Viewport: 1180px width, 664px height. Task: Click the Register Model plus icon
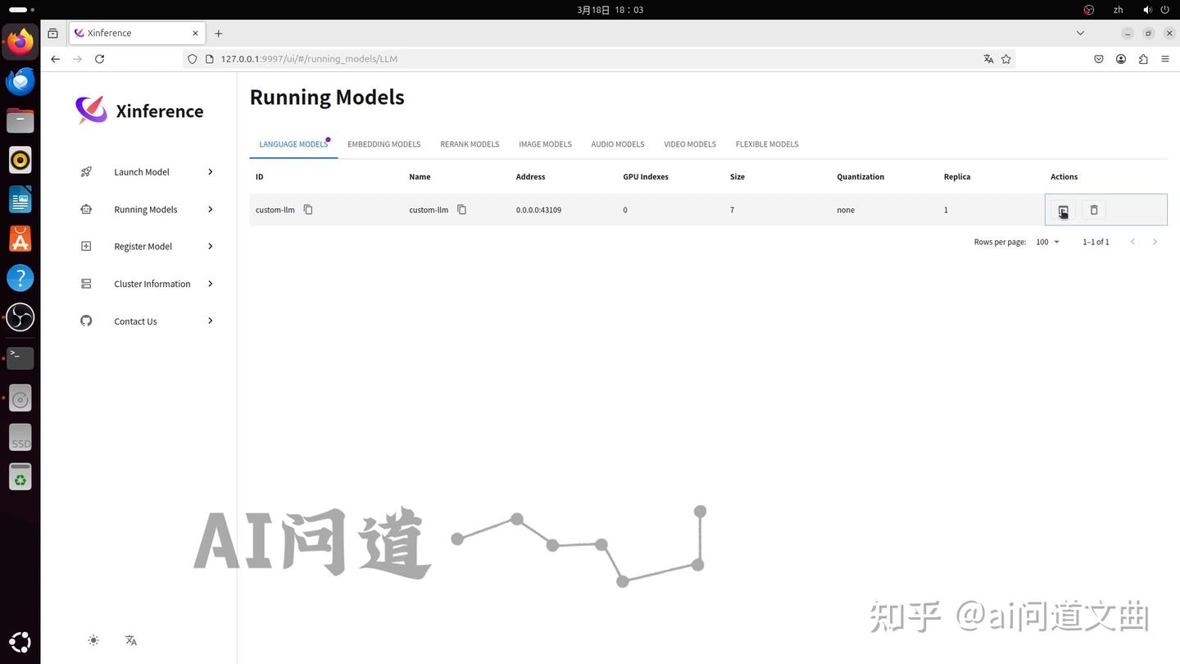[x=86, y=246]
